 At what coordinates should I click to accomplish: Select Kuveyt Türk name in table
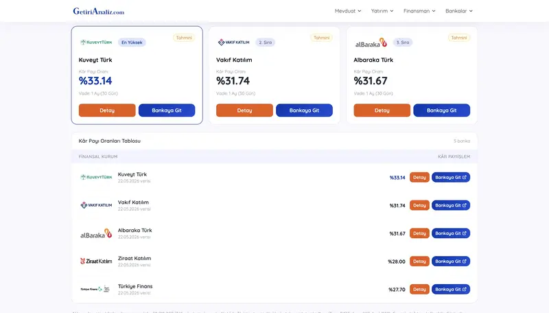(132, 174)
